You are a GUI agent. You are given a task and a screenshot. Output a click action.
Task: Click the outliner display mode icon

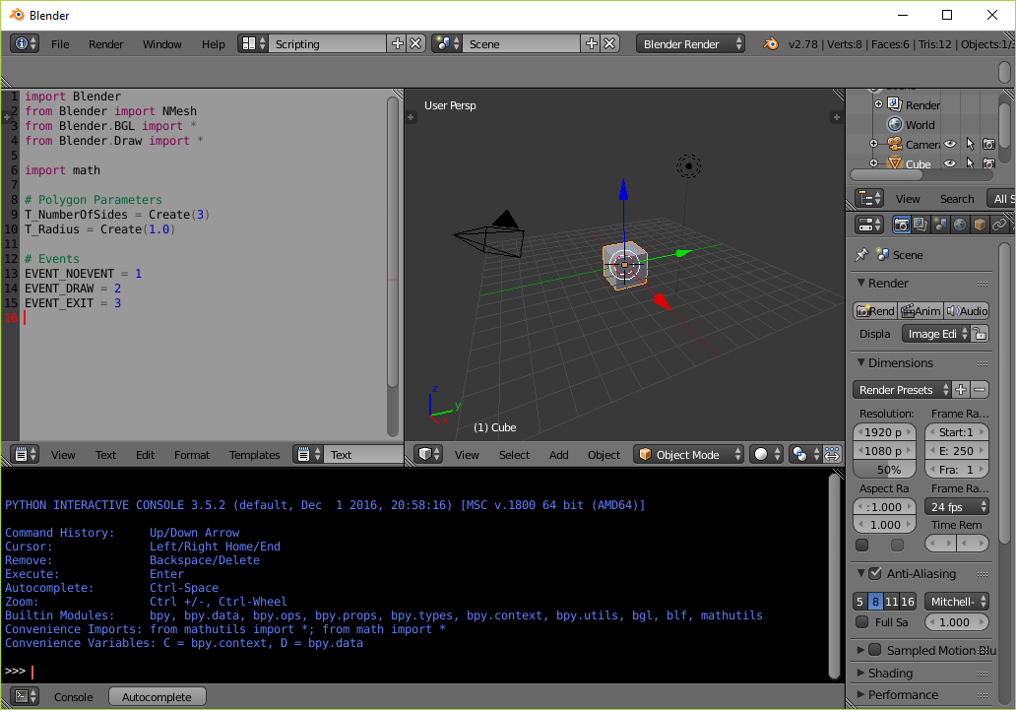click(x=869, y=198)
